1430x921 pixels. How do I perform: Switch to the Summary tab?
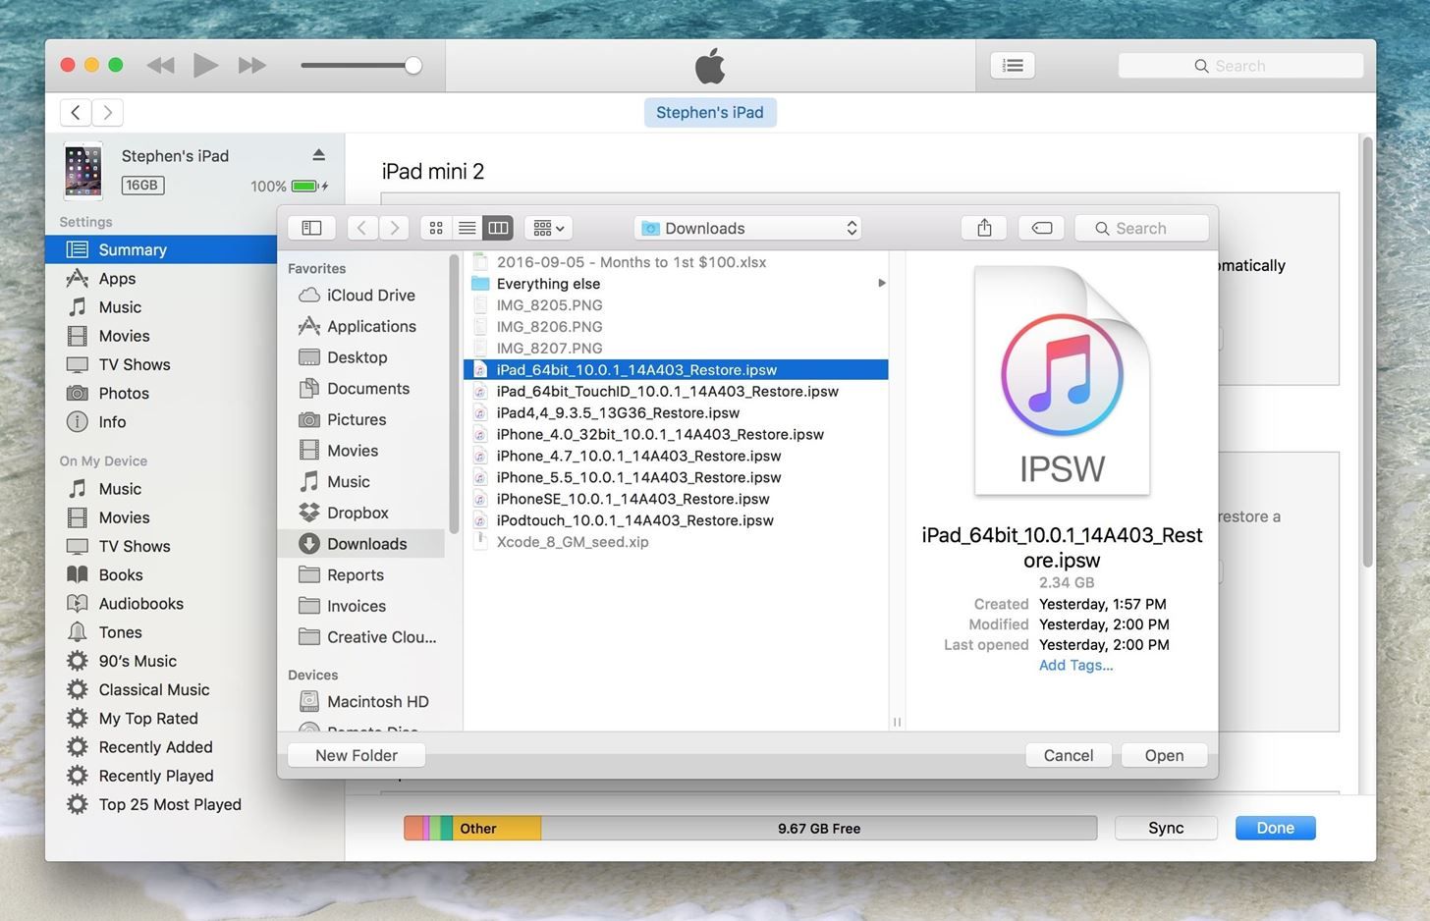click(132, 248)
